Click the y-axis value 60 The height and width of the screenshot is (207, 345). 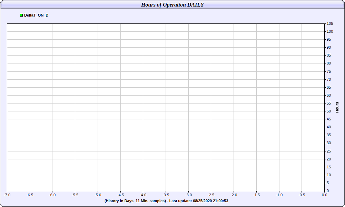(329, 95)
